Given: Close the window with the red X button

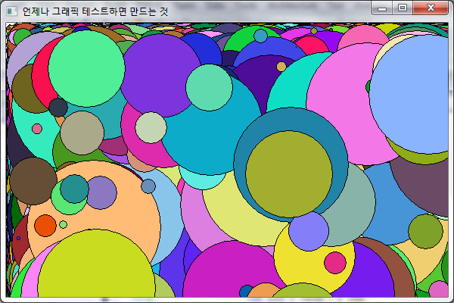Looking at the screenshot, I should point(431,8).
